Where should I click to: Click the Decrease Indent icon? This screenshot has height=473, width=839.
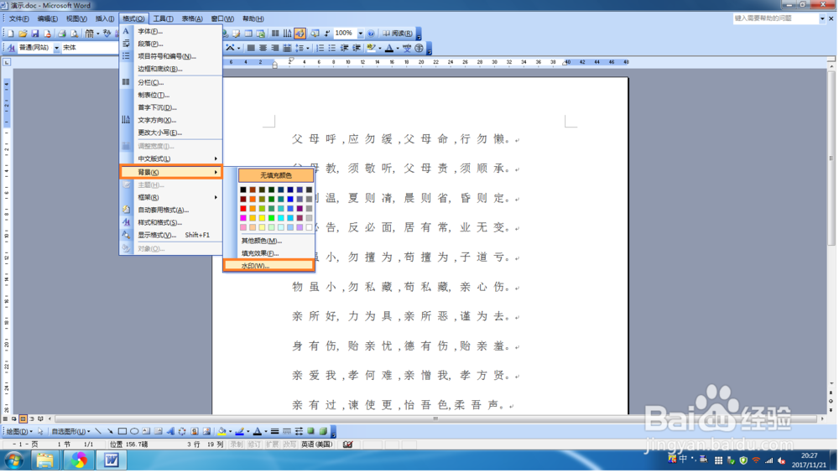[345, 48]
